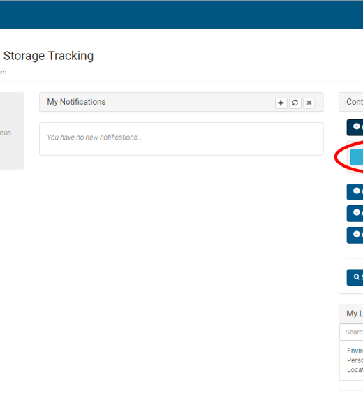The width and height of the screenshot is (363, 405).
Task: Close the My Notifications panel
Action: coord(309,103)
